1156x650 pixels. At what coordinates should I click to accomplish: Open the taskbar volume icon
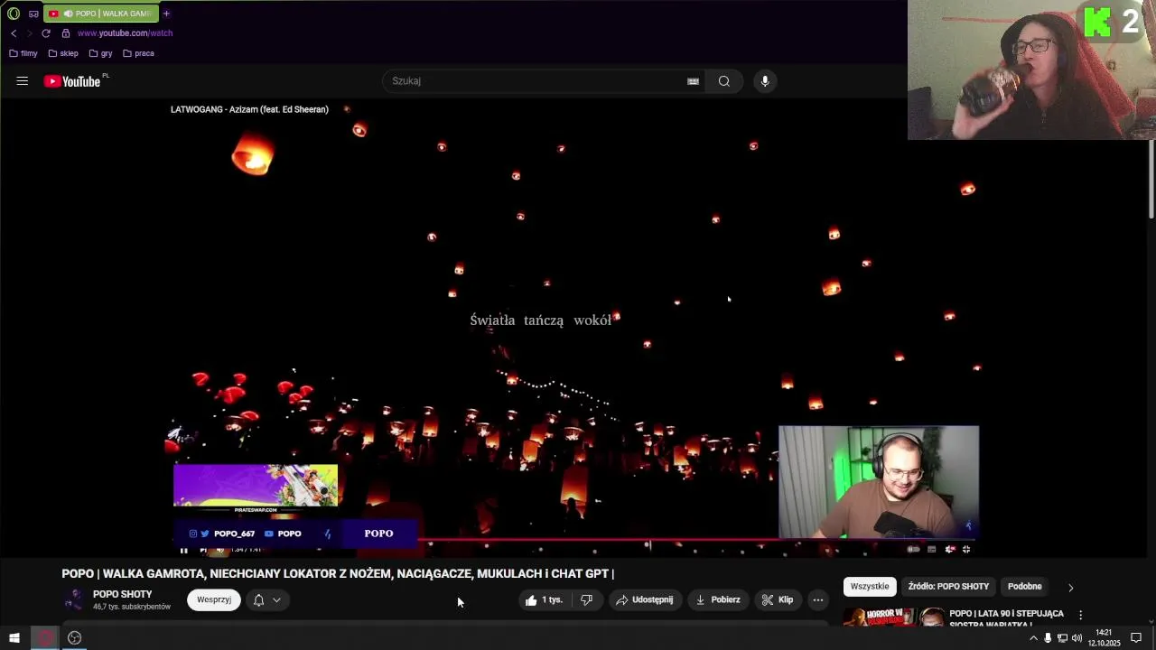coord(1077,638)
